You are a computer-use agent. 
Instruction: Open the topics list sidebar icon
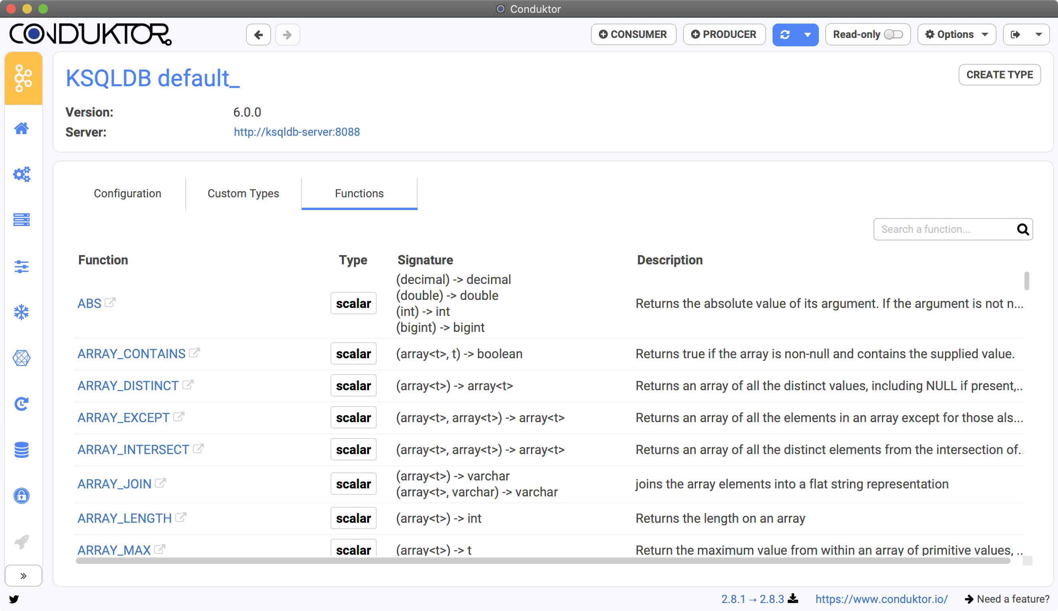[x=22, y=220]
